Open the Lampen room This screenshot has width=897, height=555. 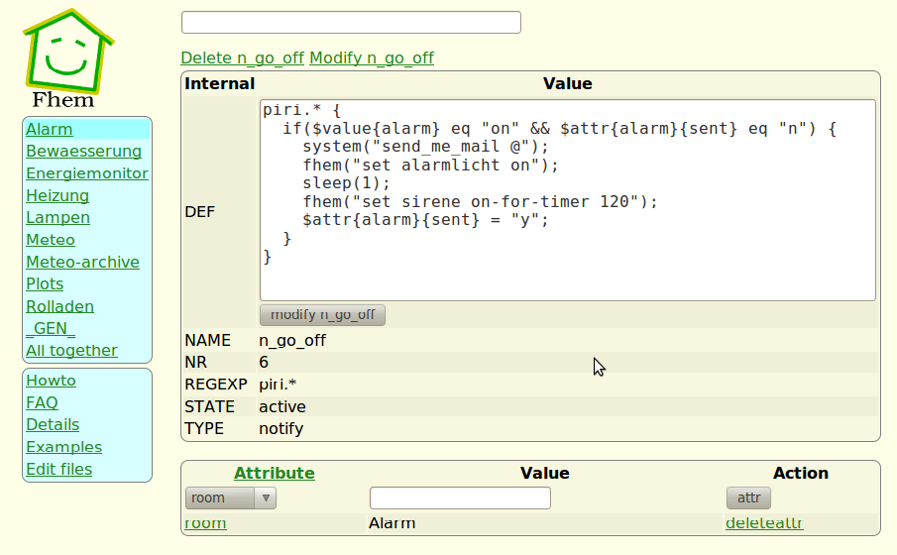[57, 218]
